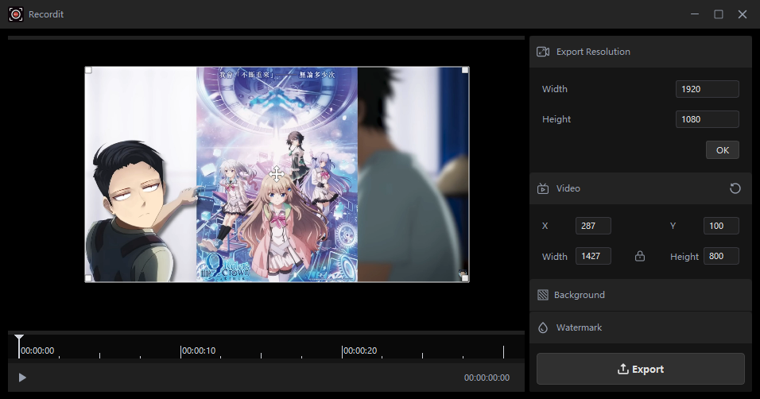The image size is (760, 399).
Task: Click the Export Resolution panel icon
Action: (x=543, y=52)
